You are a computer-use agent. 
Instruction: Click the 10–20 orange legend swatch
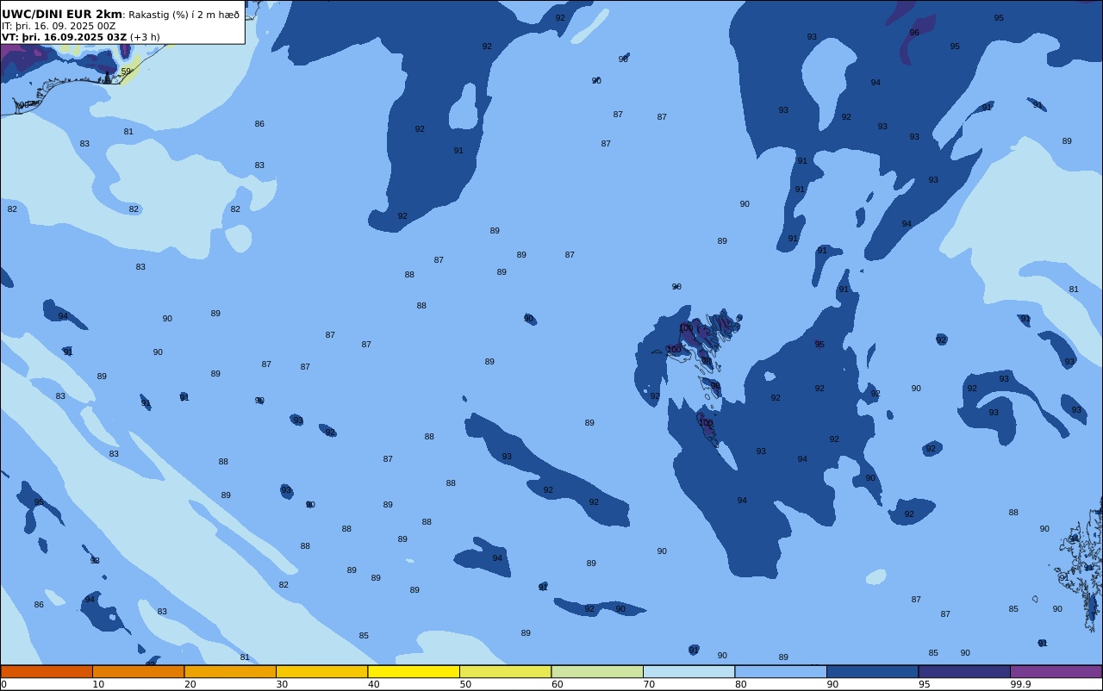[x=138, y=671]
